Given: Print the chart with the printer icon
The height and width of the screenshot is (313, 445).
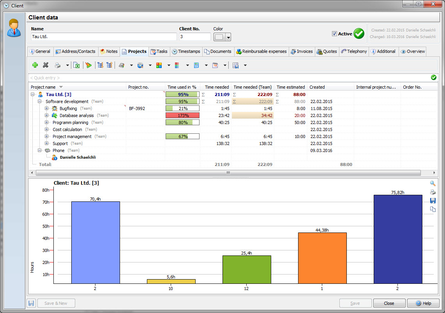Looking at the screenshot, I should [x=433, y=192].
